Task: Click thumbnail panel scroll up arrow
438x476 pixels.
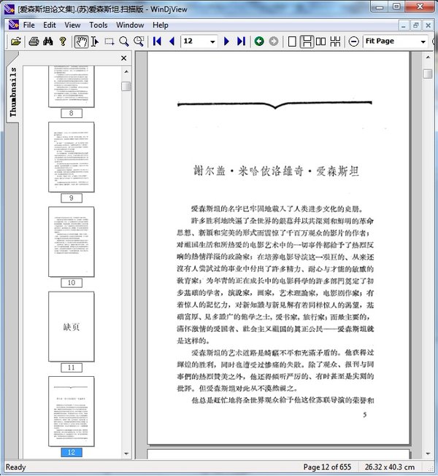Action: click(126, 71)
